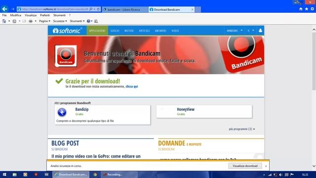Open Favorites star icon
This screenshot has width=316, height=178.
point(307,9)
